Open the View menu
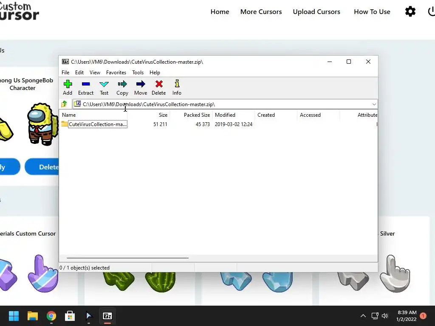 (x=95, y=72)
